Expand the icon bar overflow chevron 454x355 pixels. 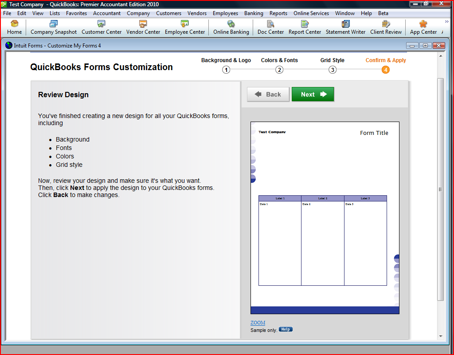click(446, 22)
